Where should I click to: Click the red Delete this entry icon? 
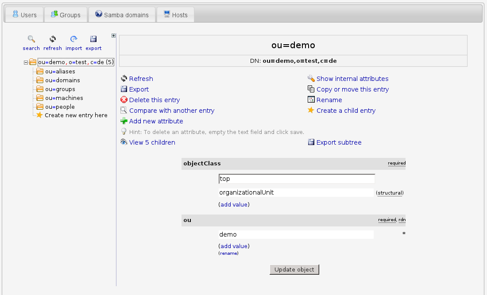point(124,100)
